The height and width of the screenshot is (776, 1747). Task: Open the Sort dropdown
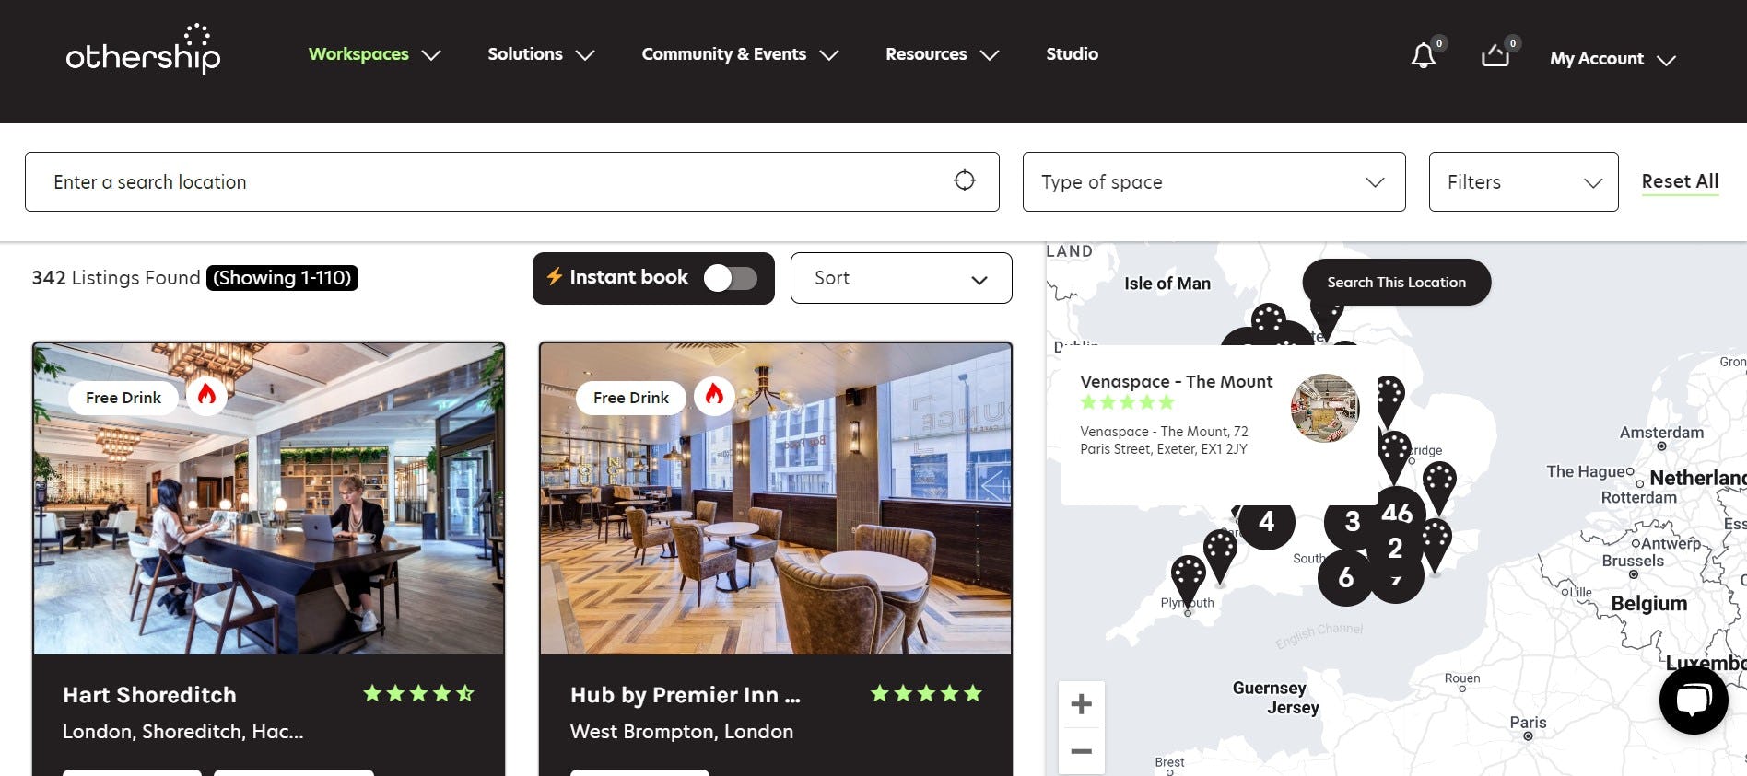point(901,278)
